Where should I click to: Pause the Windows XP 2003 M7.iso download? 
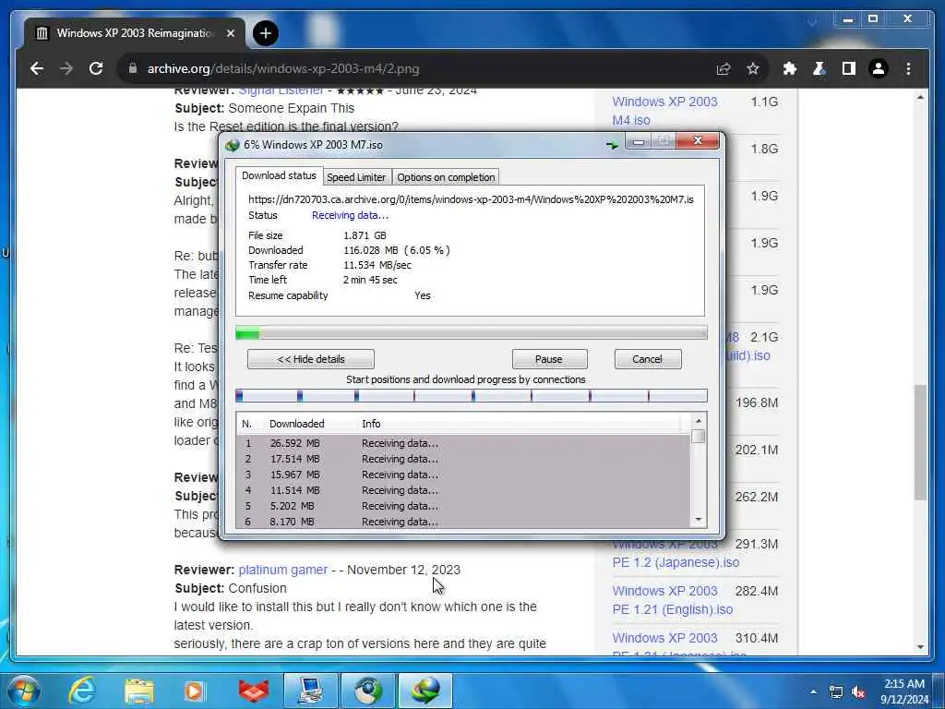(x=549, y=359)
